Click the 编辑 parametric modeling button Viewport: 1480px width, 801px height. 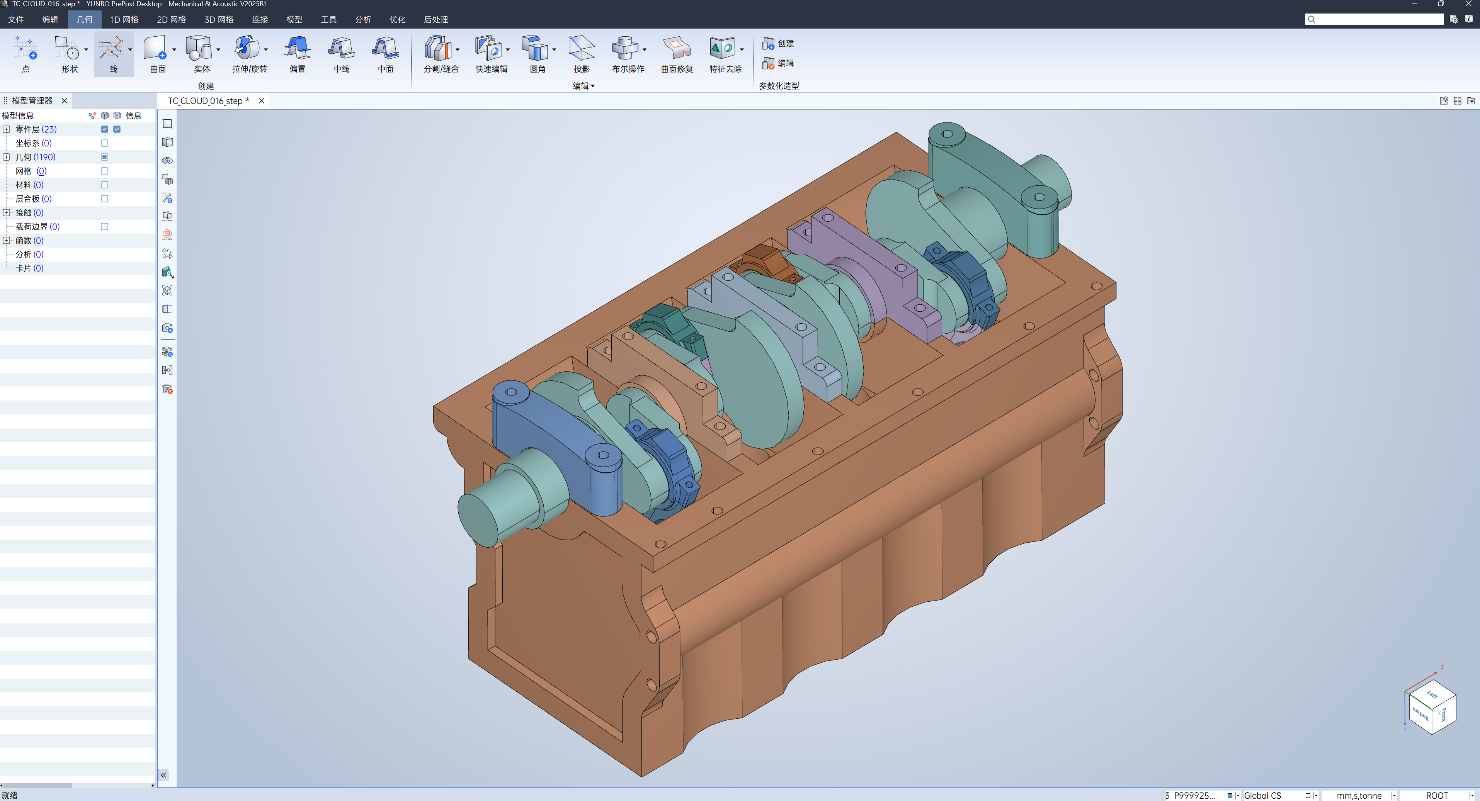click(x=778, y=63)
